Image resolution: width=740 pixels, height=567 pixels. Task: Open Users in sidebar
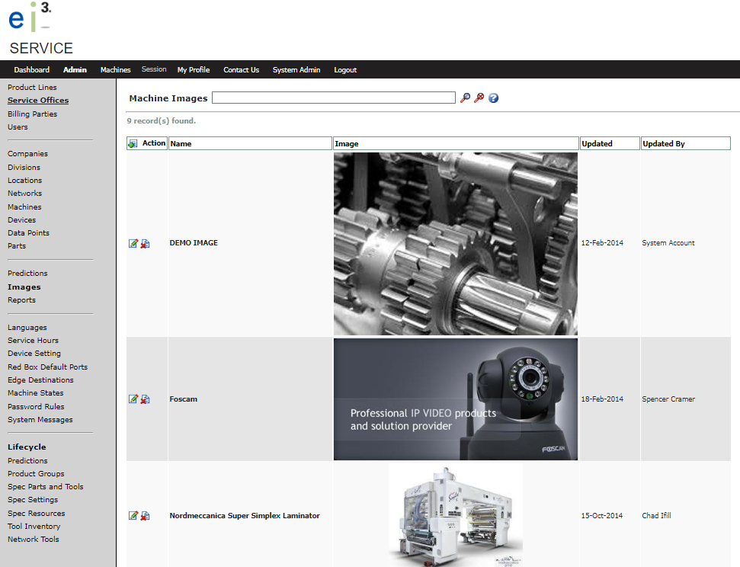(18, 127)
